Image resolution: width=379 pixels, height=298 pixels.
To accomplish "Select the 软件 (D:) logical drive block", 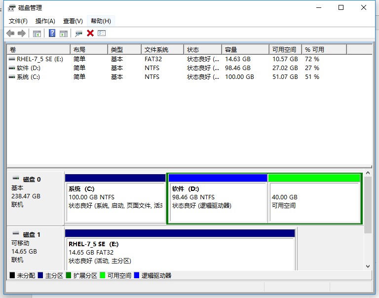I will pos(217,197).
